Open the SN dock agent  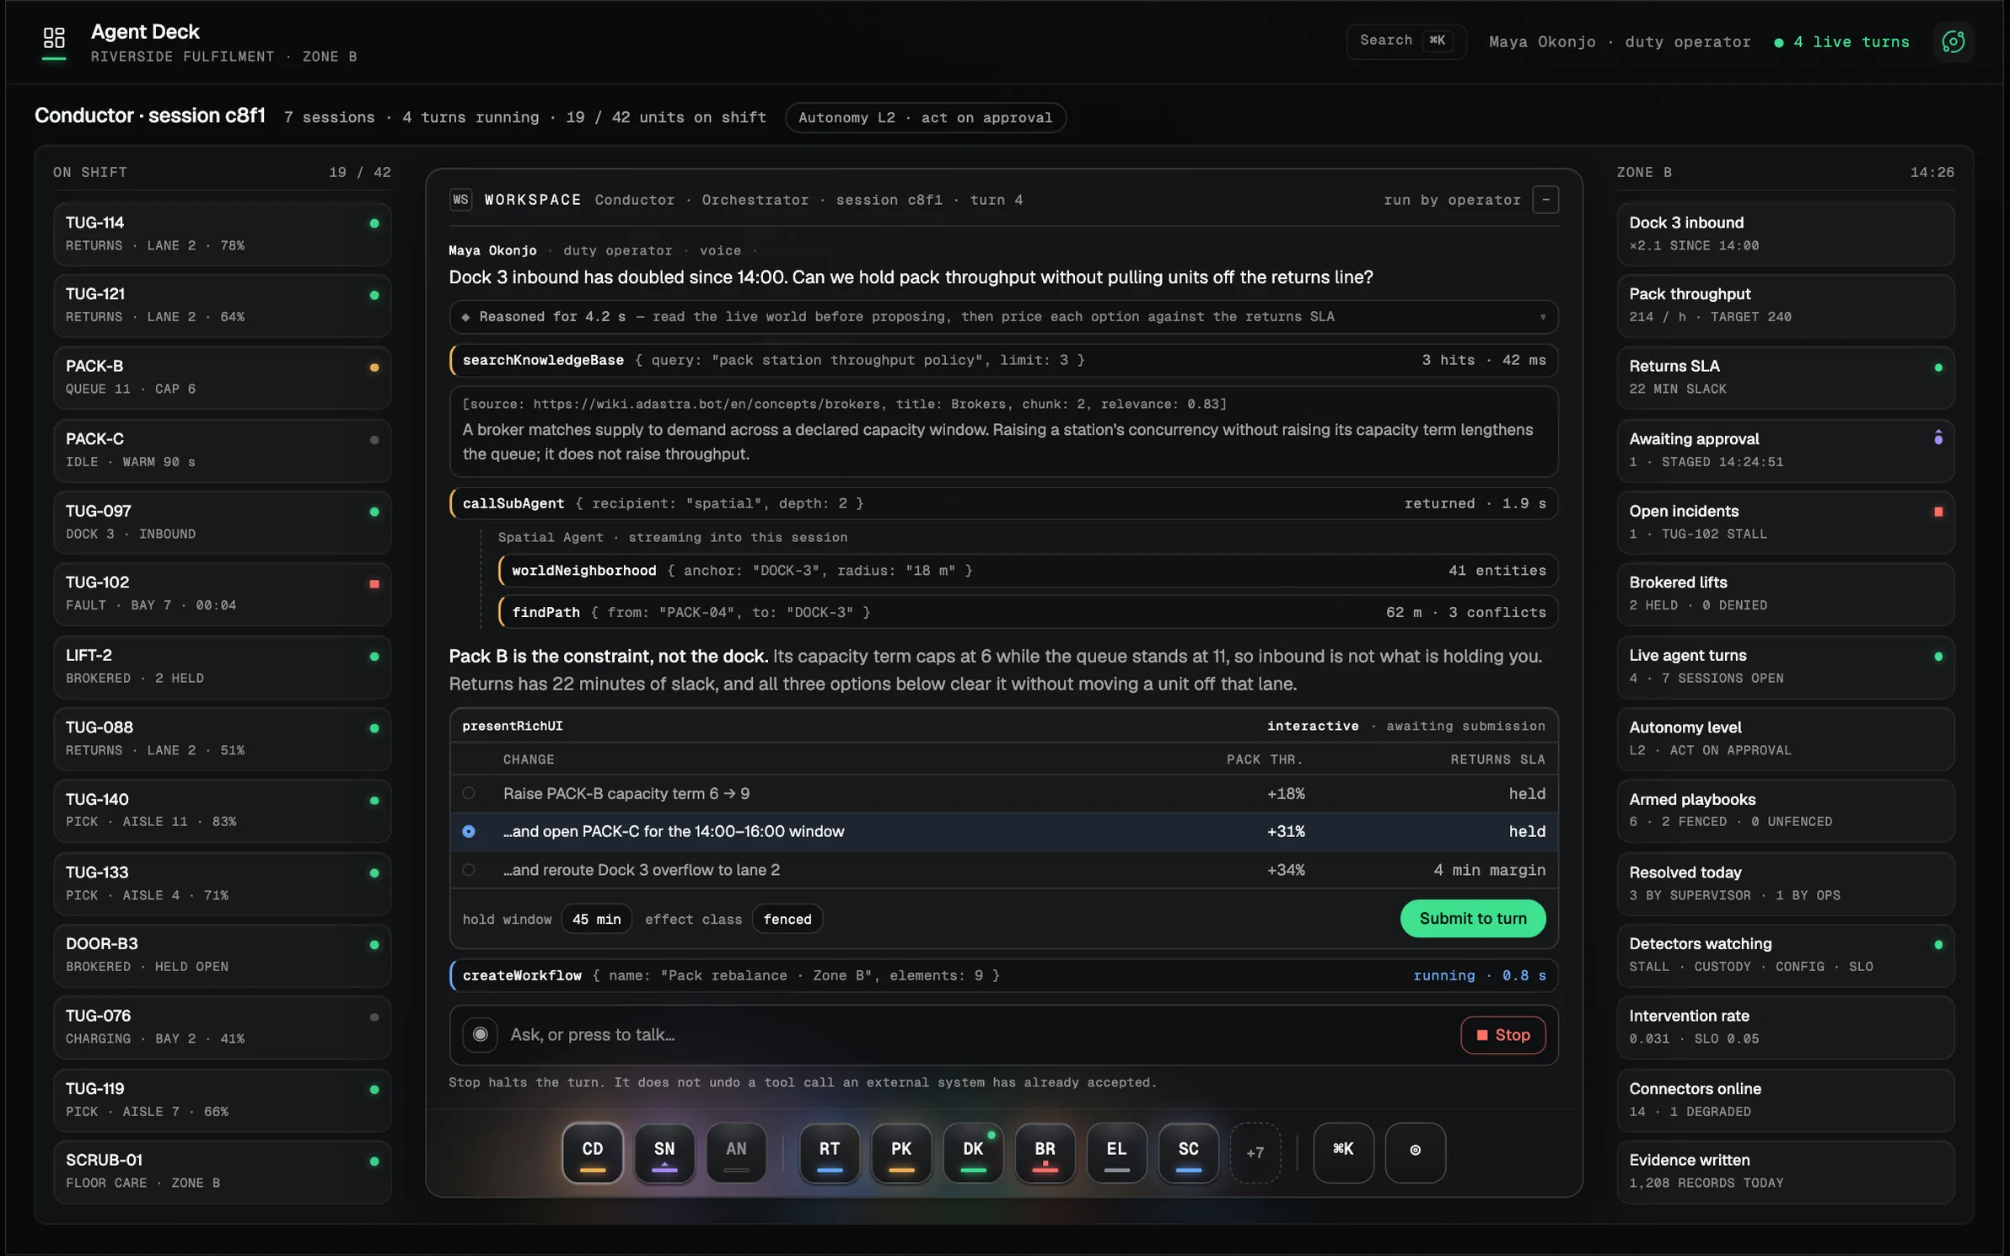[x=664, y=1151]
